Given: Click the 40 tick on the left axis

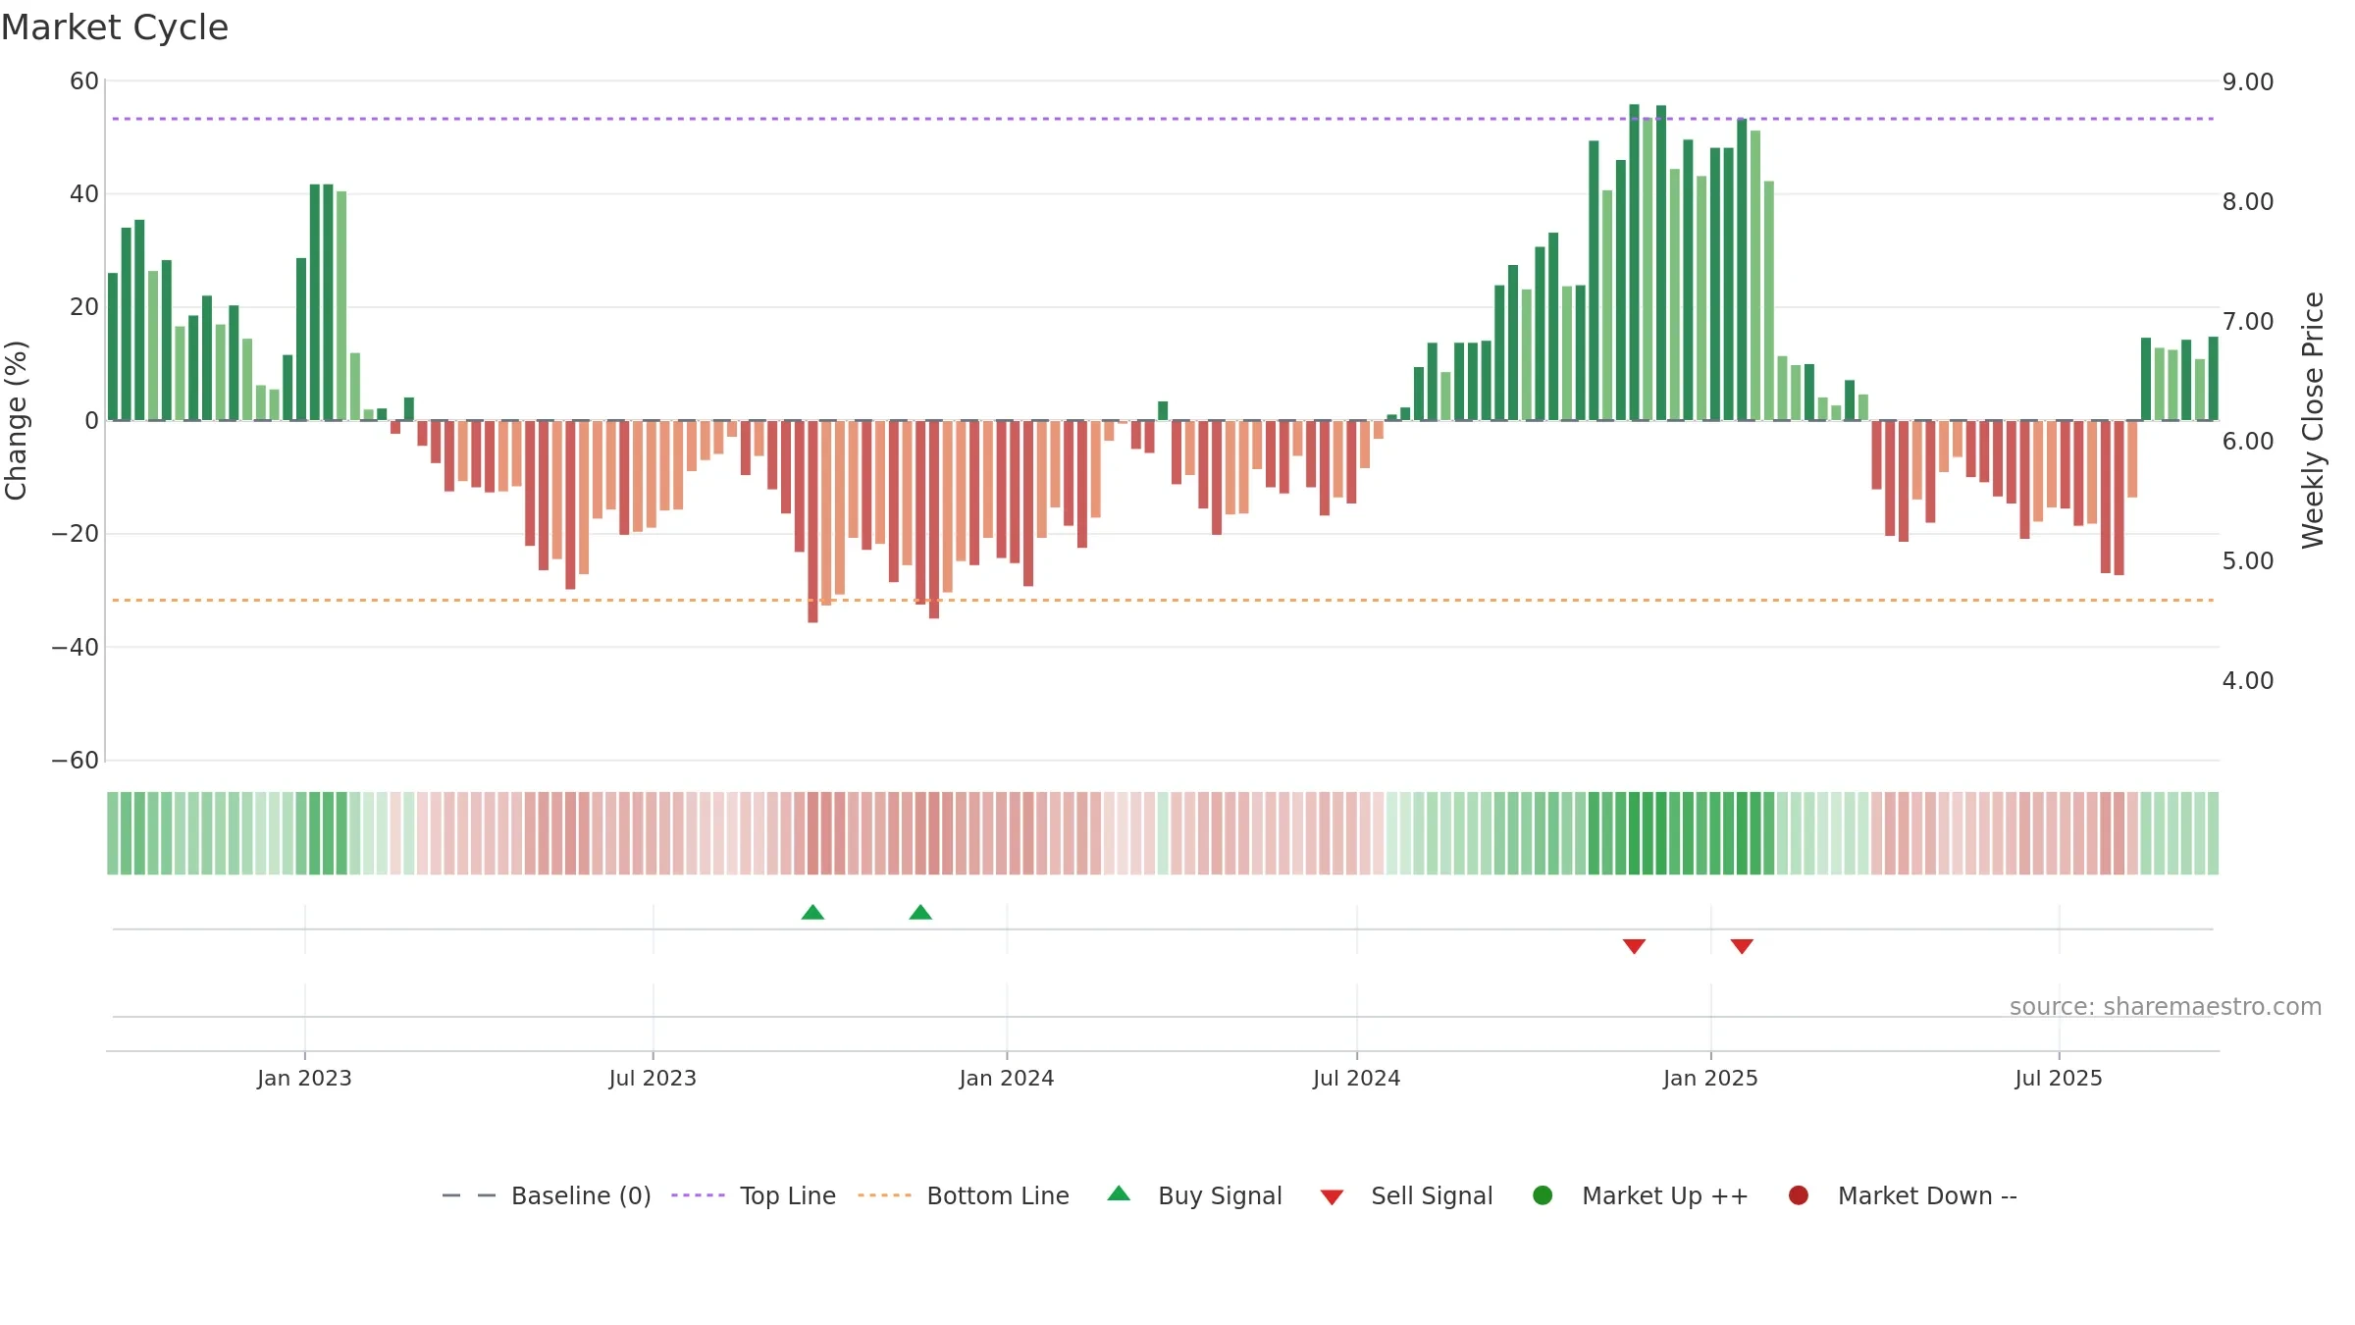Looking at the screenshot, I should 84,194.
